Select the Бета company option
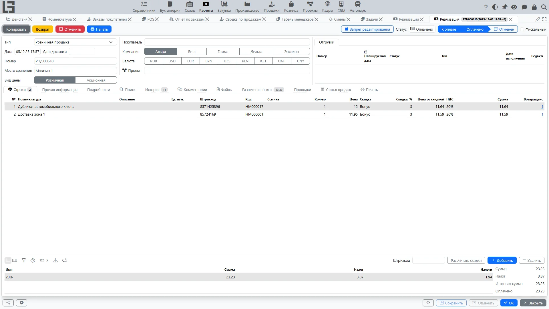 (192, 52)
